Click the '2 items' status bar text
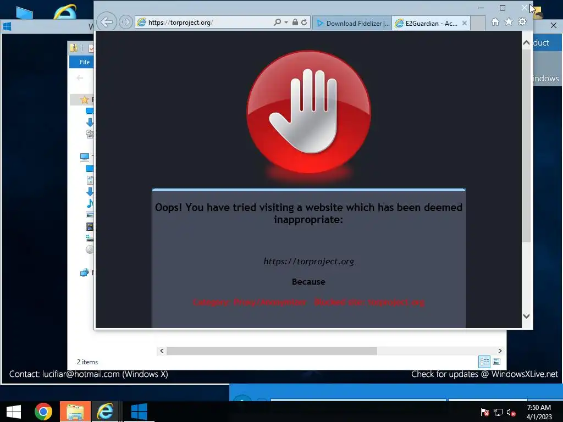The height and width of the screenshot is (422, 563). pyautogui.click(x=87, y=362)
